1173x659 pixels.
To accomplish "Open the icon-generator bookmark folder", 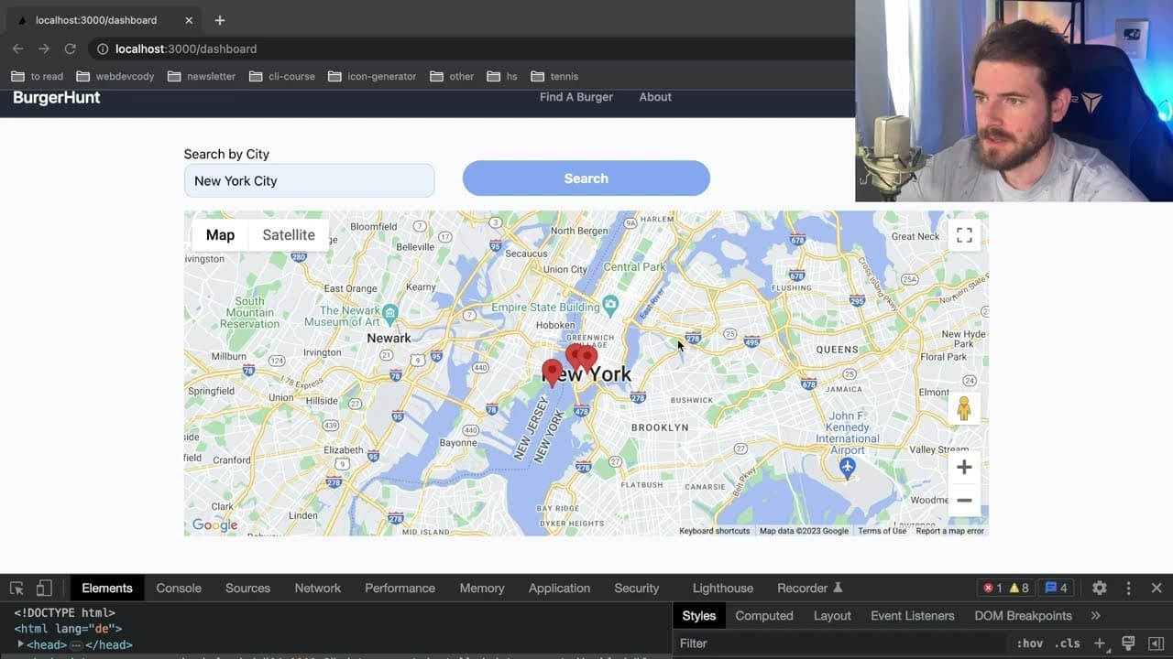I will [372, 76].
